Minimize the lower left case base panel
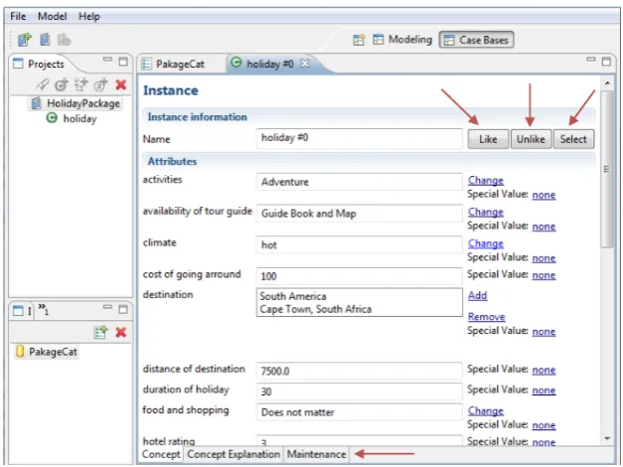The height and width of the screenshot is (467, 623). pyautogui.click(x=107, y=307)
